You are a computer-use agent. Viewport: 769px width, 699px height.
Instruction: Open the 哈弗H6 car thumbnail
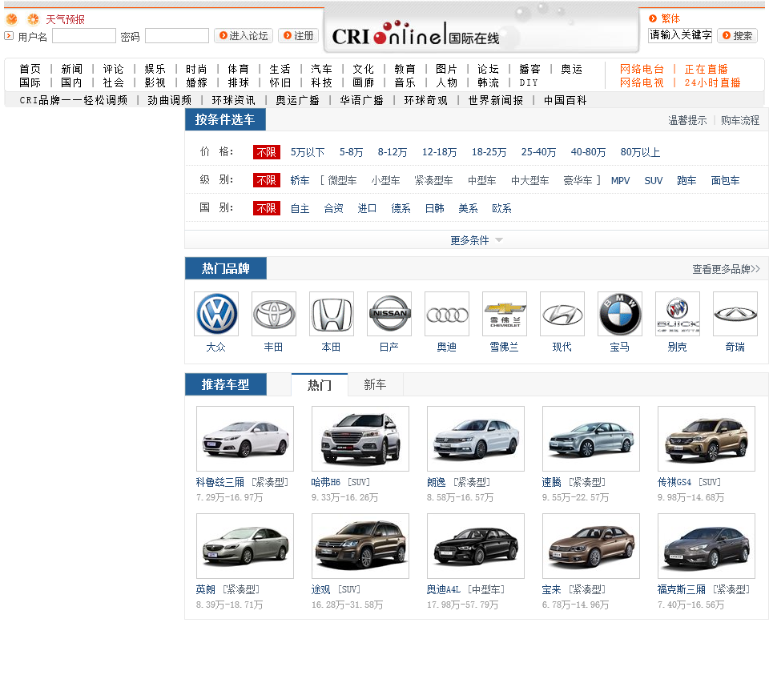pyautogui.click(x=360, y=439)
